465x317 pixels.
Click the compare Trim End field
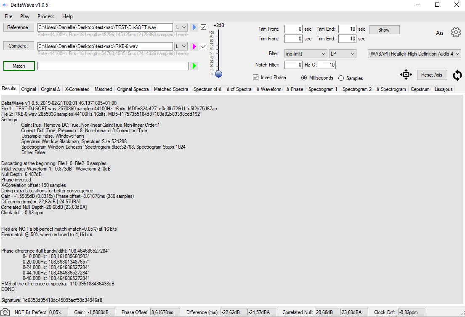tap(347, 39)
